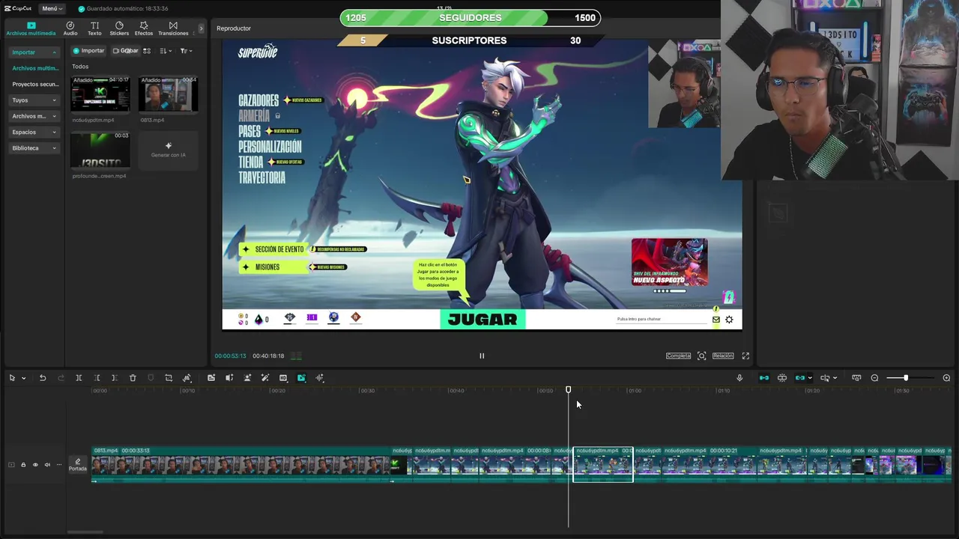Viewport: 959px width, 539px height.
Task: Click the sparkle audio waveform icon
Action: (x=320, y=378)
